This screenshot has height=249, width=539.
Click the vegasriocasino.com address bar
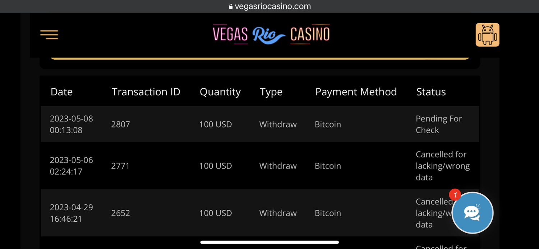272,6
